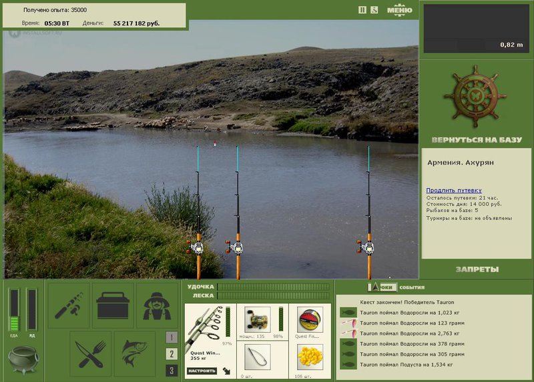
Task: Switch to rod slot 1
Action: point(172,337)
